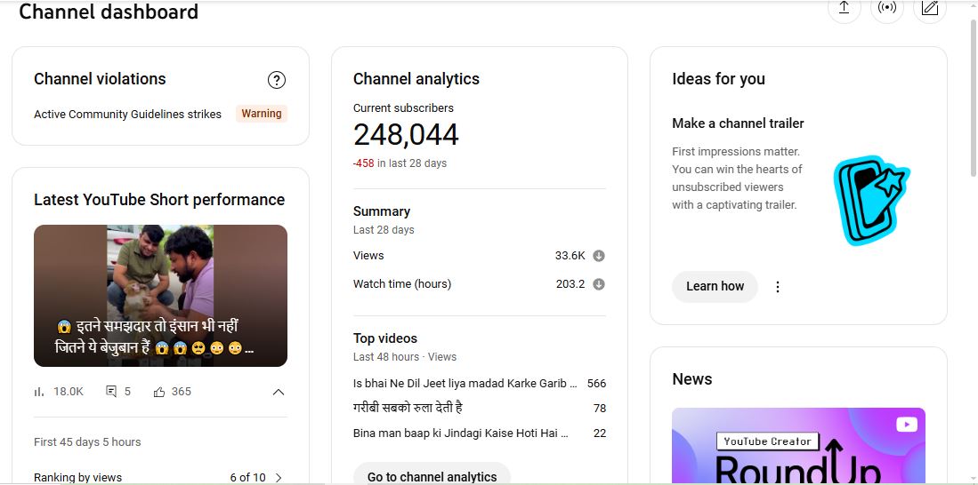
Task: Open top video 'गरीबी सबको रुला देती है'
Action: click(408, 409)
